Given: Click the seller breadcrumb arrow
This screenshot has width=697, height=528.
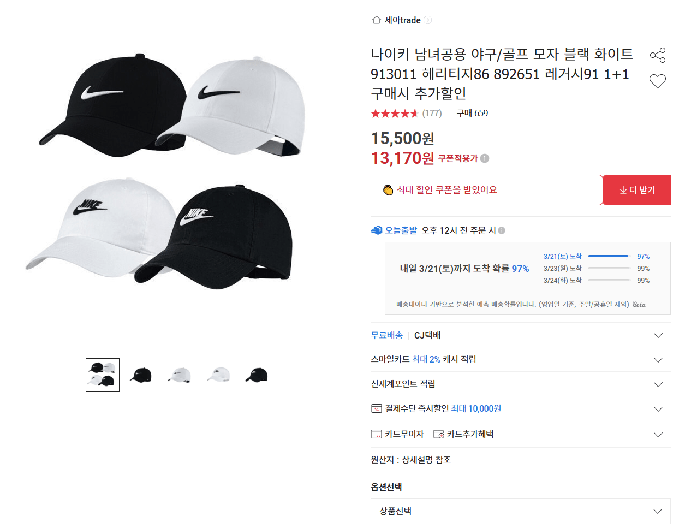Looking at the screenshot, I should (428, 20).
